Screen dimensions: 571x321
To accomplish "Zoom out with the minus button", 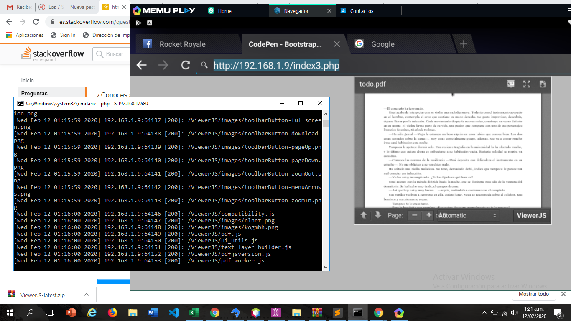I will coord(415,215).
